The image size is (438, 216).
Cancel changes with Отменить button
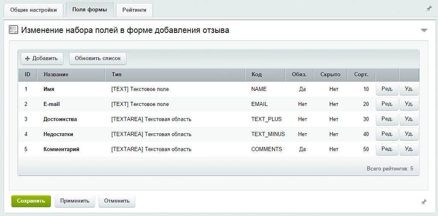[x=117, y=201]
